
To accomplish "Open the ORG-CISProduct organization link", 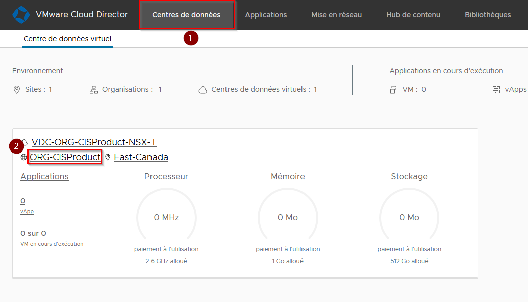I will pos(65,157).
